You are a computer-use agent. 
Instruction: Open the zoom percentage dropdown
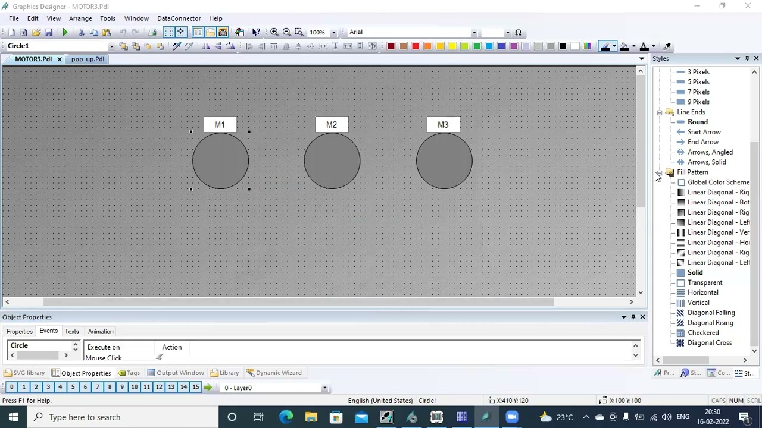(333, 33)
